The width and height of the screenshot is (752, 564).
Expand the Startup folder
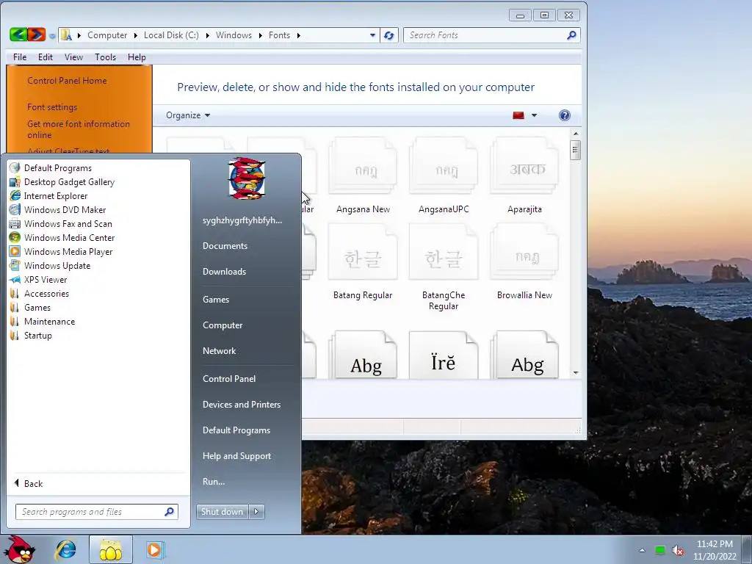pyautogui.click(x=38, y=335)
